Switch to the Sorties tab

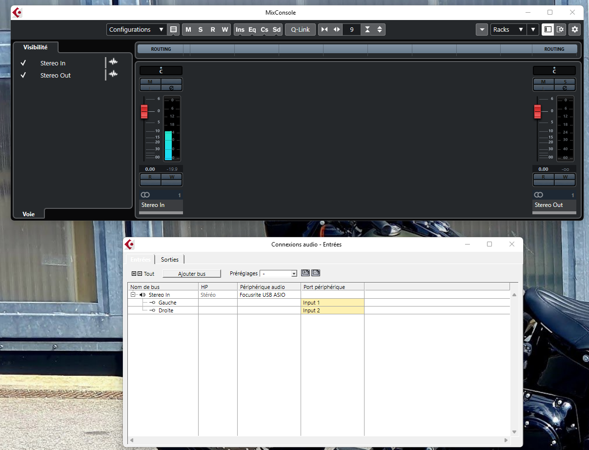coord(170,259)
